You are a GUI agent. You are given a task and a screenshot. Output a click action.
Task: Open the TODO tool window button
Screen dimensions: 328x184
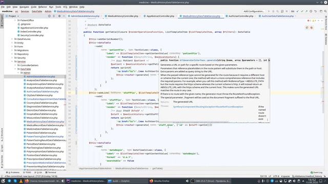[27, 173]
